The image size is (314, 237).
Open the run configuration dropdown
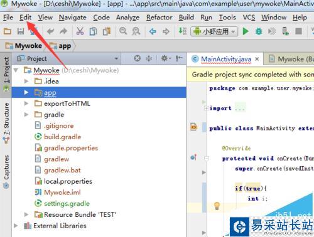tap(214, 31)
